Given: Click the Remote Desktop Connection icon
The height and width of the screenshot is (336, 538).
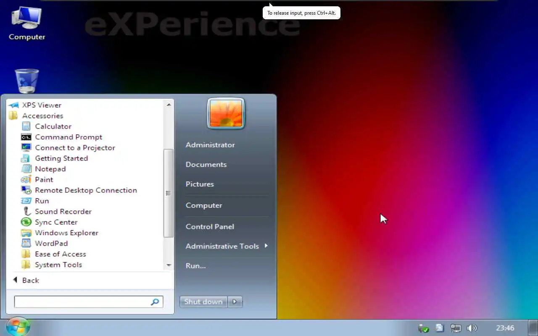Looking at the screenshot, I should click(x=26, y=190).
